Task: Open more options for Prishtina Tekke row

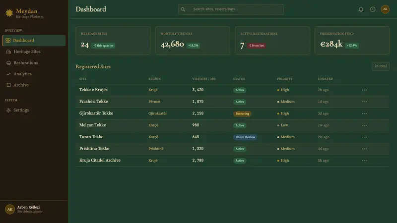Action: tap(364, 149)
